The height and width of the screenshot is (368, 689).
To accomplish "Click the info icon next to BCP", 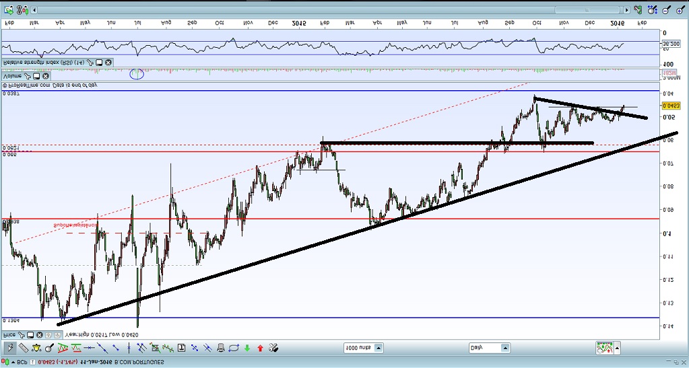I will [x=32, y=362].
